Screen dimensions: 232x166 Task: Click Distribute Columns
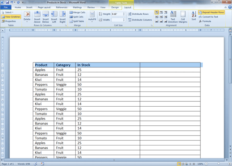pyautogui.click(x=140, y=20)
